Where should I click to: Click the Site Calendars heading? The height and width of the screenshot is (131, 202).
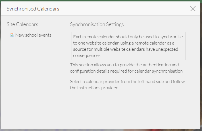click(x=22, y=24)
